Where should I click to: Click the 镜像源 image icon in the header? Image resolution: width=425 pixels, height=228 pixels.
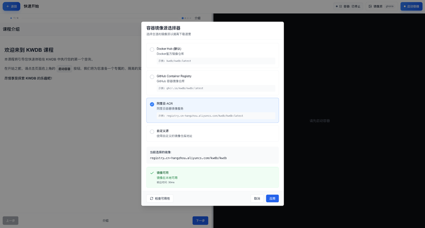[370, 6]
